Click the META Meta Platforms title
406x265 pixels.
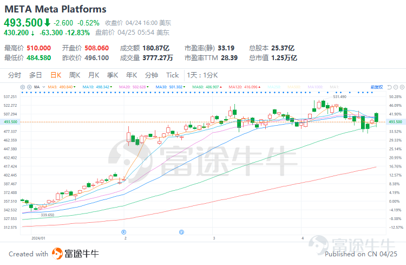pyautogui.click(x=55, y=9)
